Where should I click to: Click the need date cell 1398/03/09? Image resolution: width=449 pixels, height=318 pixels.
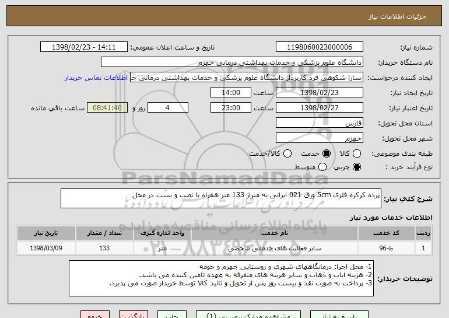[x=46, y=248]
